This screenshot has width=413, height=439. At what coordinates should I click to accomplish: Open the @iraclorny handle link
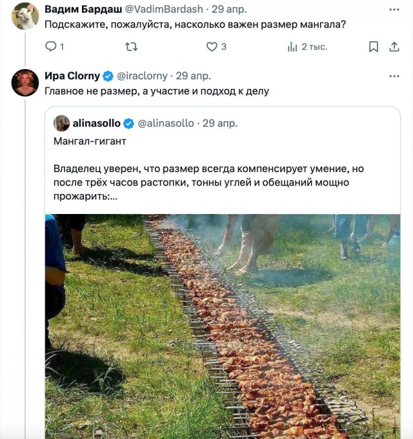click(141, 76)
